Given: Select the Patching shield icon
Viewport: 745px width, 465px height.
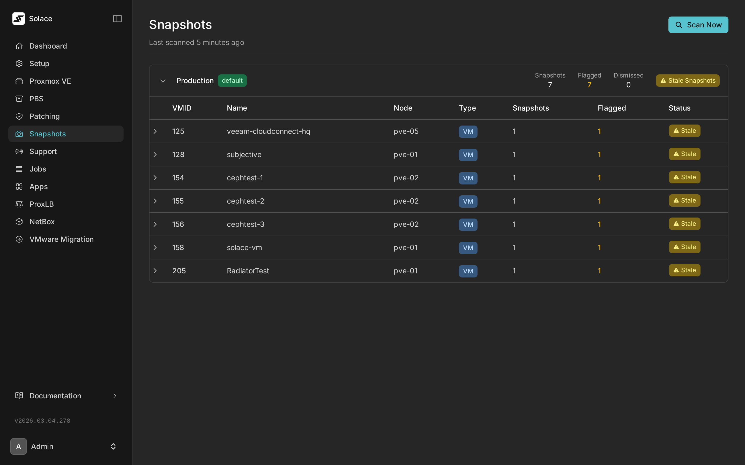Looking at the screenshot, I should pos(19,116).
